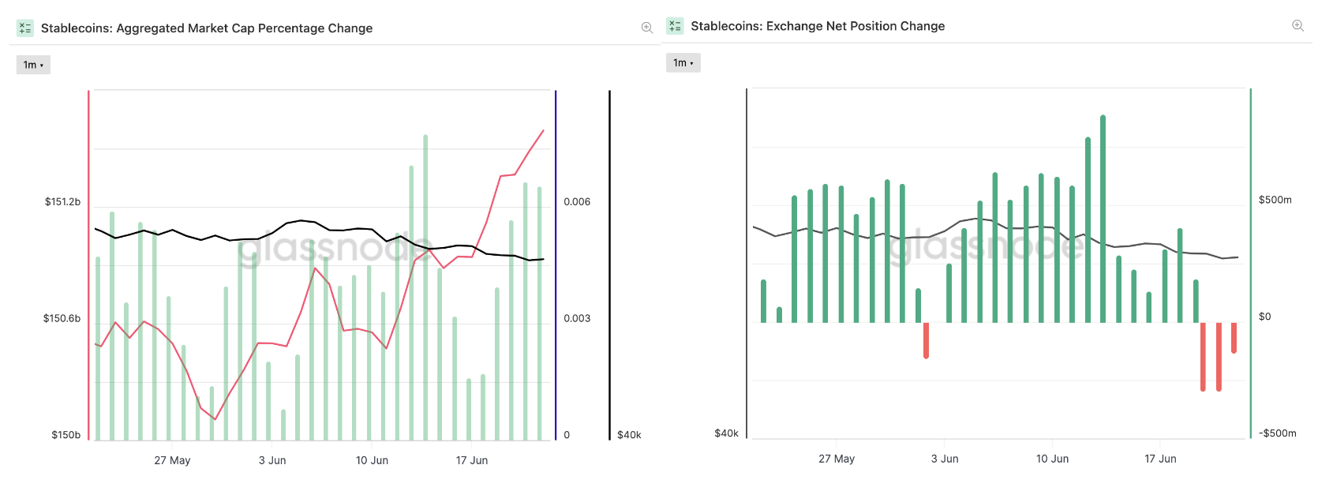Open the 1m dropdown on Market Cap chart
This screenshot has height=480, width=1318.
point(33,65)
